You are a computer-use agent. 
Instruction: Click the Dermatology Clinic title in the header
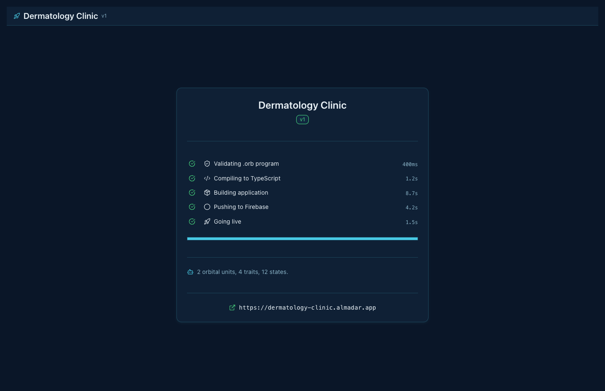point(60,16)
